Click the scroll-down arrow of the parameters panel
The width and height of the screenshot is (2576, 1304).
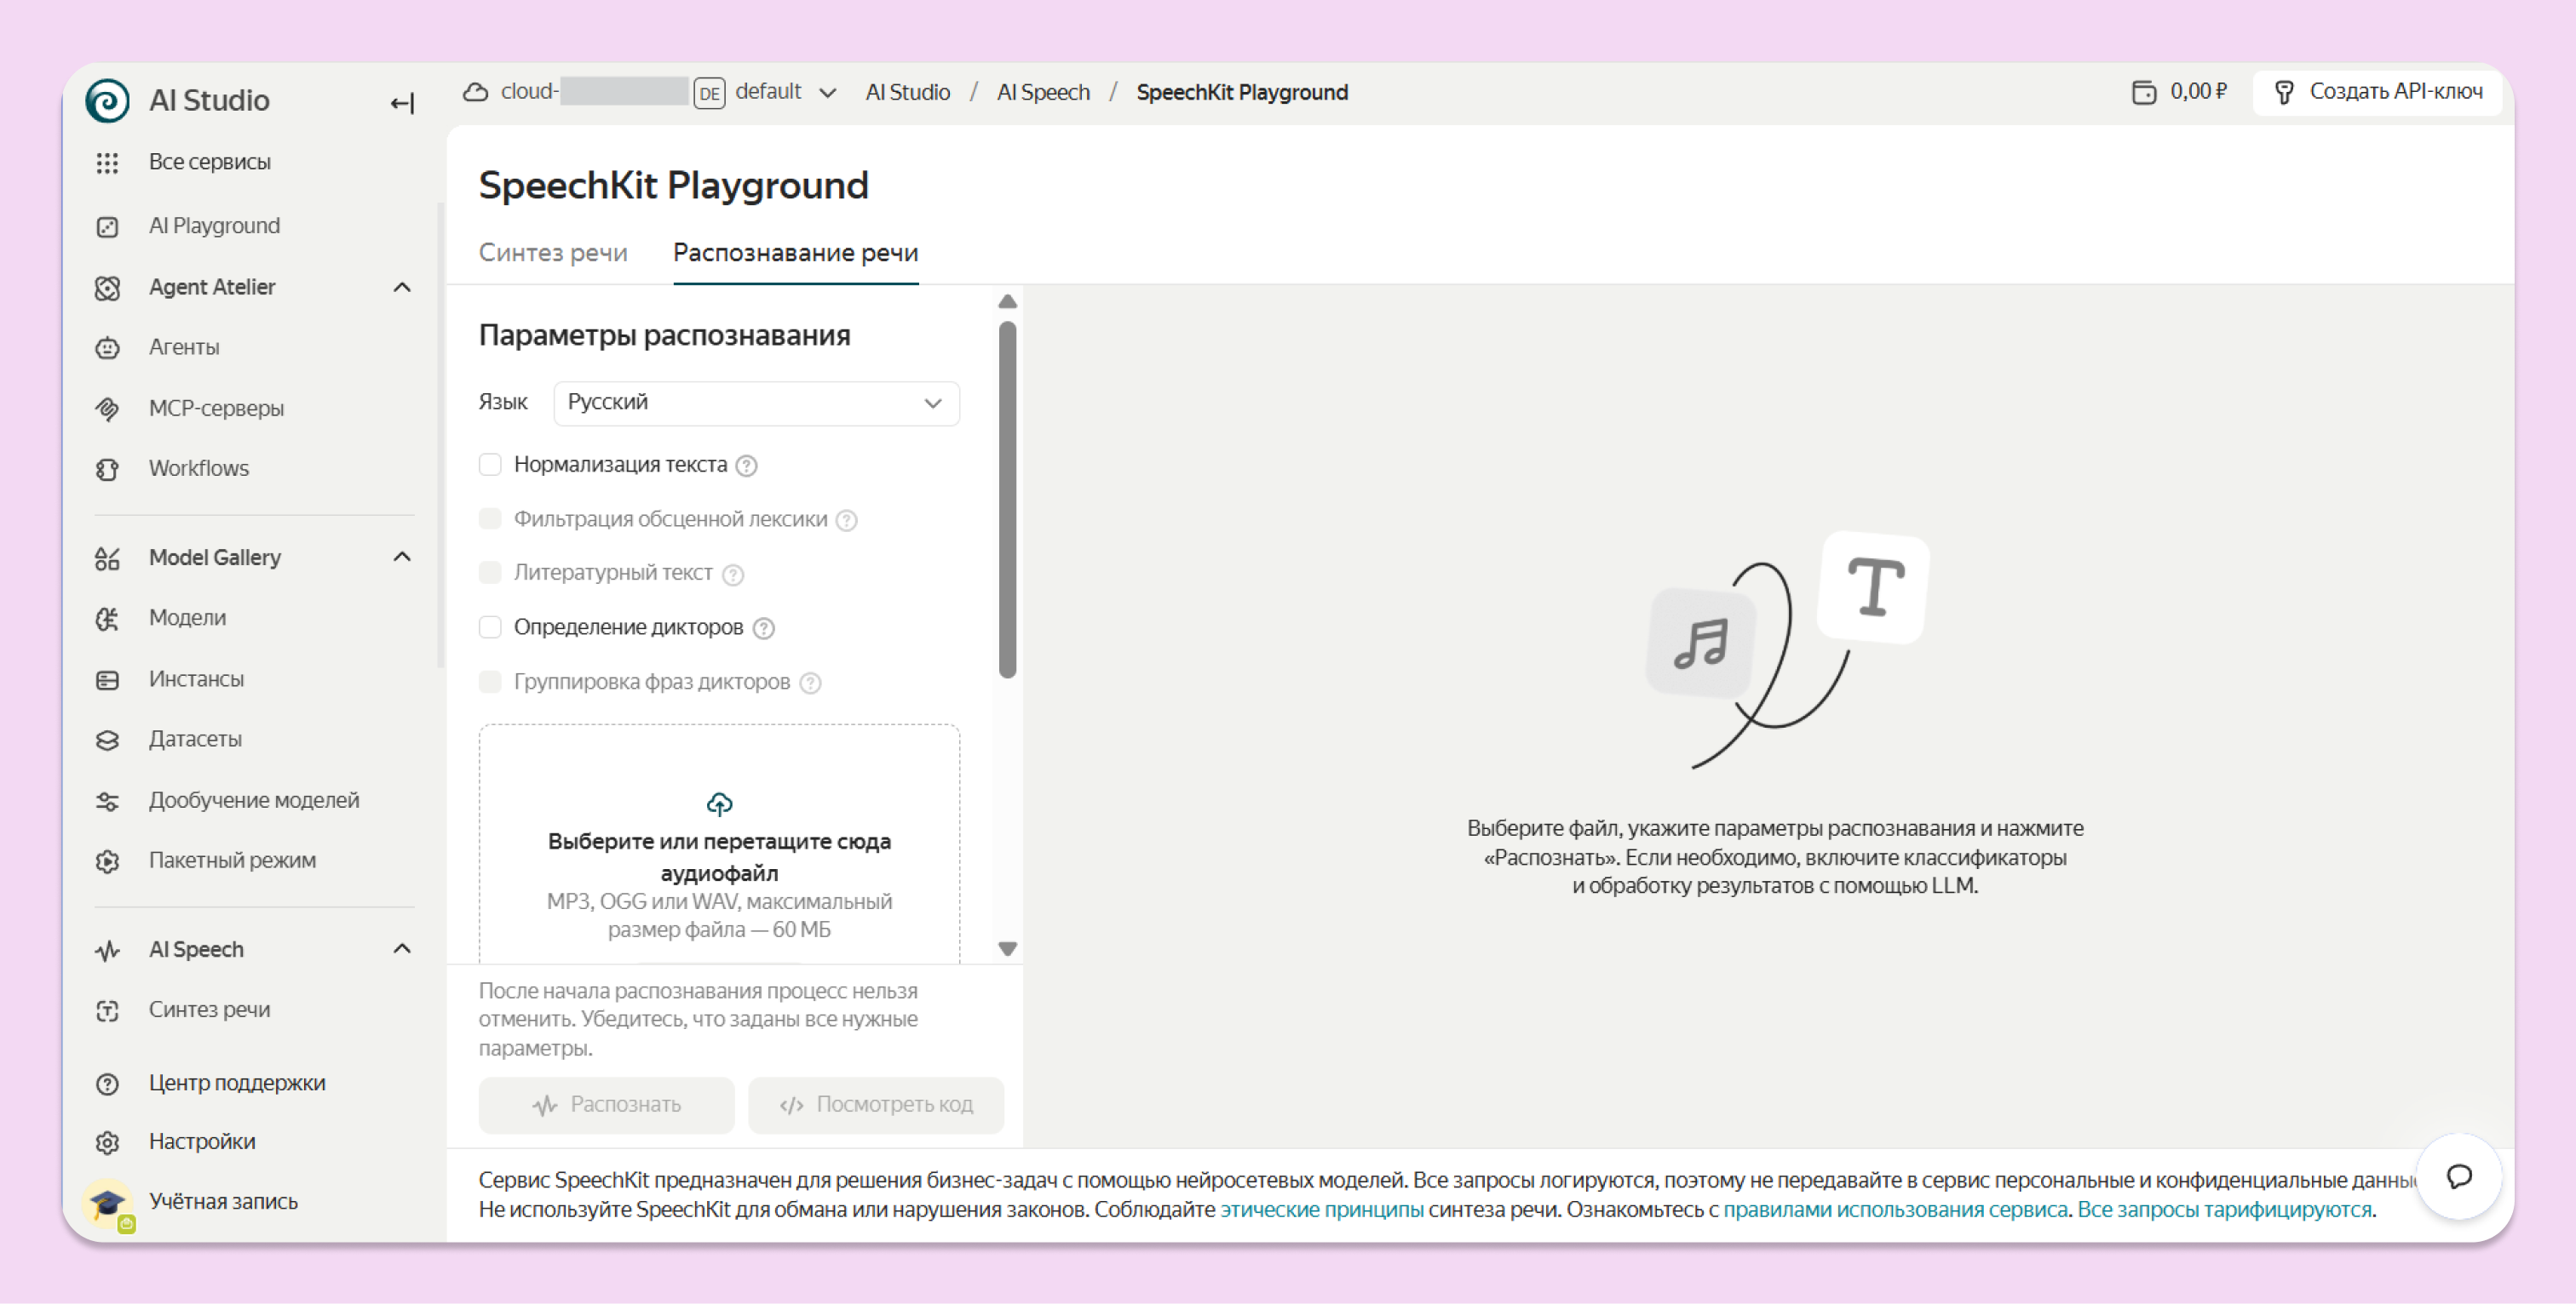click(x=1008, y=948)
